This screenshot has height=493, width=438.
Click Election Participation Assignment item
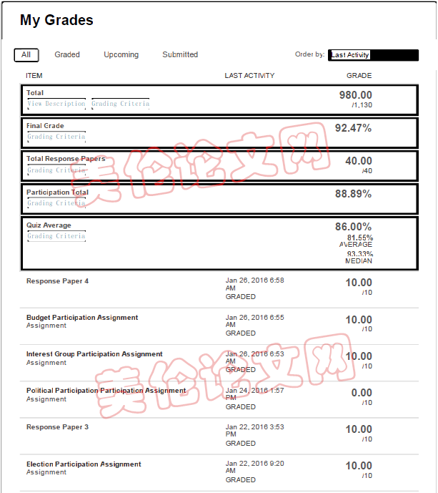pyautogui.click(x=84, y=464)
